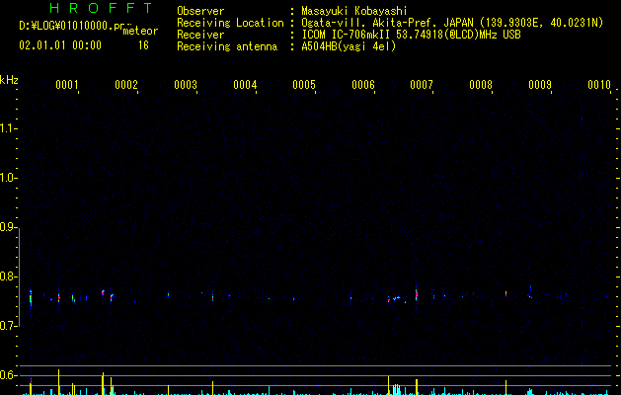Click the 0.7 frequency axis label
The height and width of the screenshot is (395, 621).
(8, 326)
